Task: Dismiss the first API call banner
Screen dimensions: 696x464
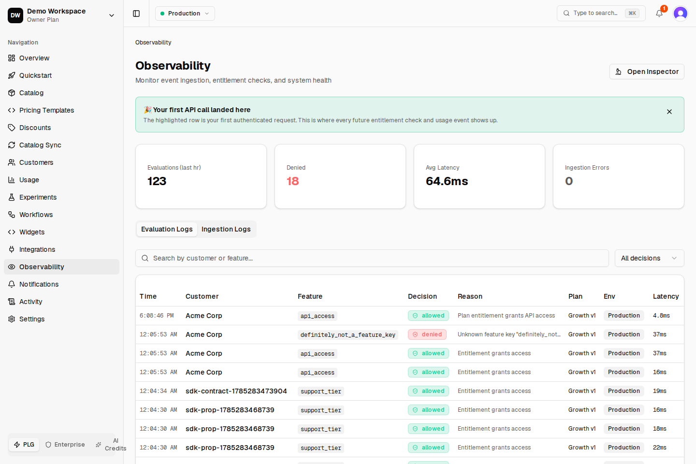Action: [x=669, y=112]
